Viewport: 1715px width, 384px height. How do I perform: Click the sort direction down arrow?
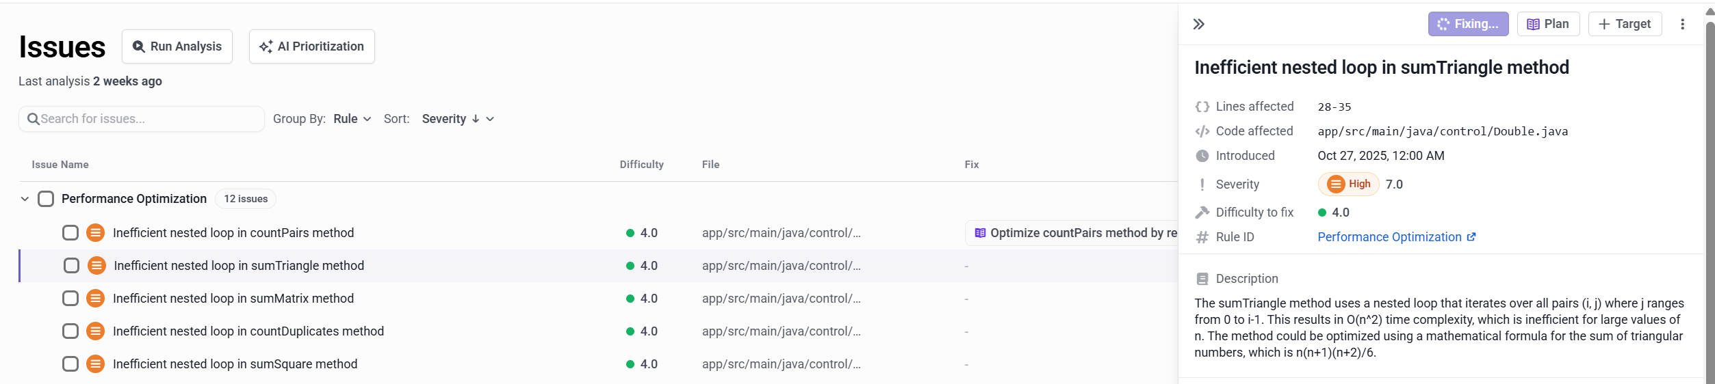click(x=476, y=119)
